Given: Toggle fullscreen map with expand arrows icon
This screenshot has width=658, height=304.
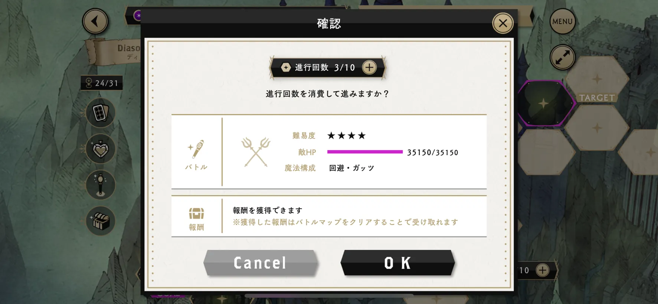Looking at the screenshot, I should tap(562, 57).
